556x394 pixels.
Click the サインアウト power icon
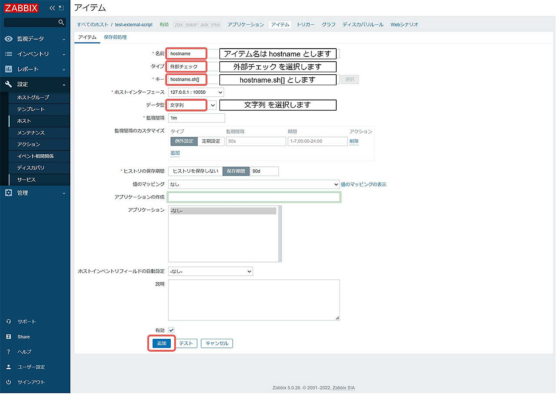(x=9, y=382)
